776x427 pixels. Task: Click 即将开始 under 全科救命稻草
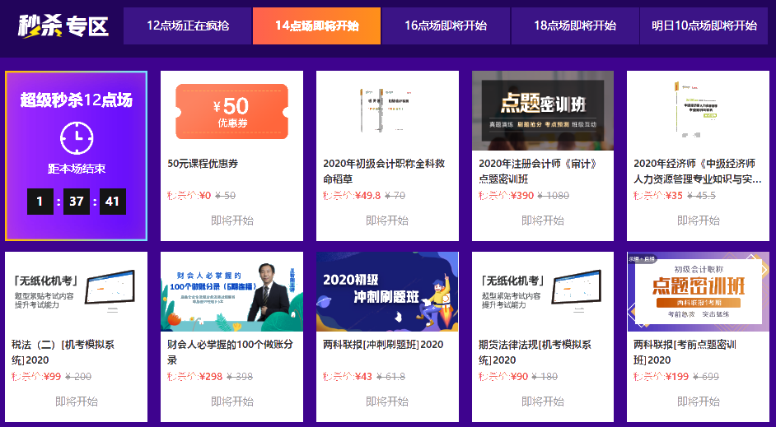pyautogui.click(x=387, y=220)
